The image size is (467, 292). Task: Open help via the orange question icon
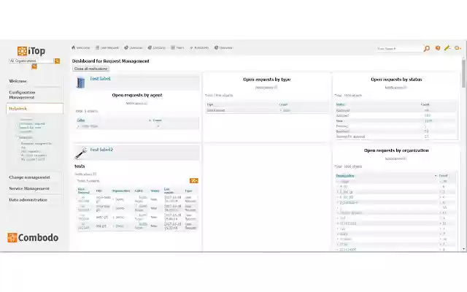point(438,48)
